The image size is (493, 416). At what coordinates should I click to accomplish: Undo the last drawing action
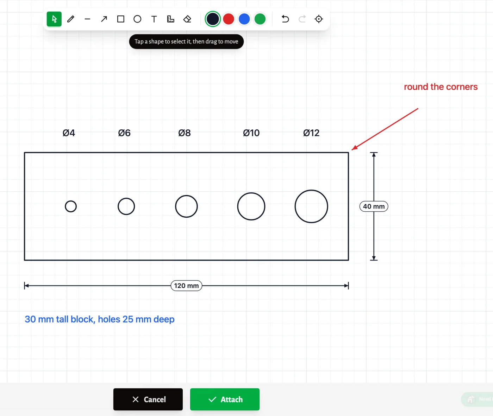[285, 19]
